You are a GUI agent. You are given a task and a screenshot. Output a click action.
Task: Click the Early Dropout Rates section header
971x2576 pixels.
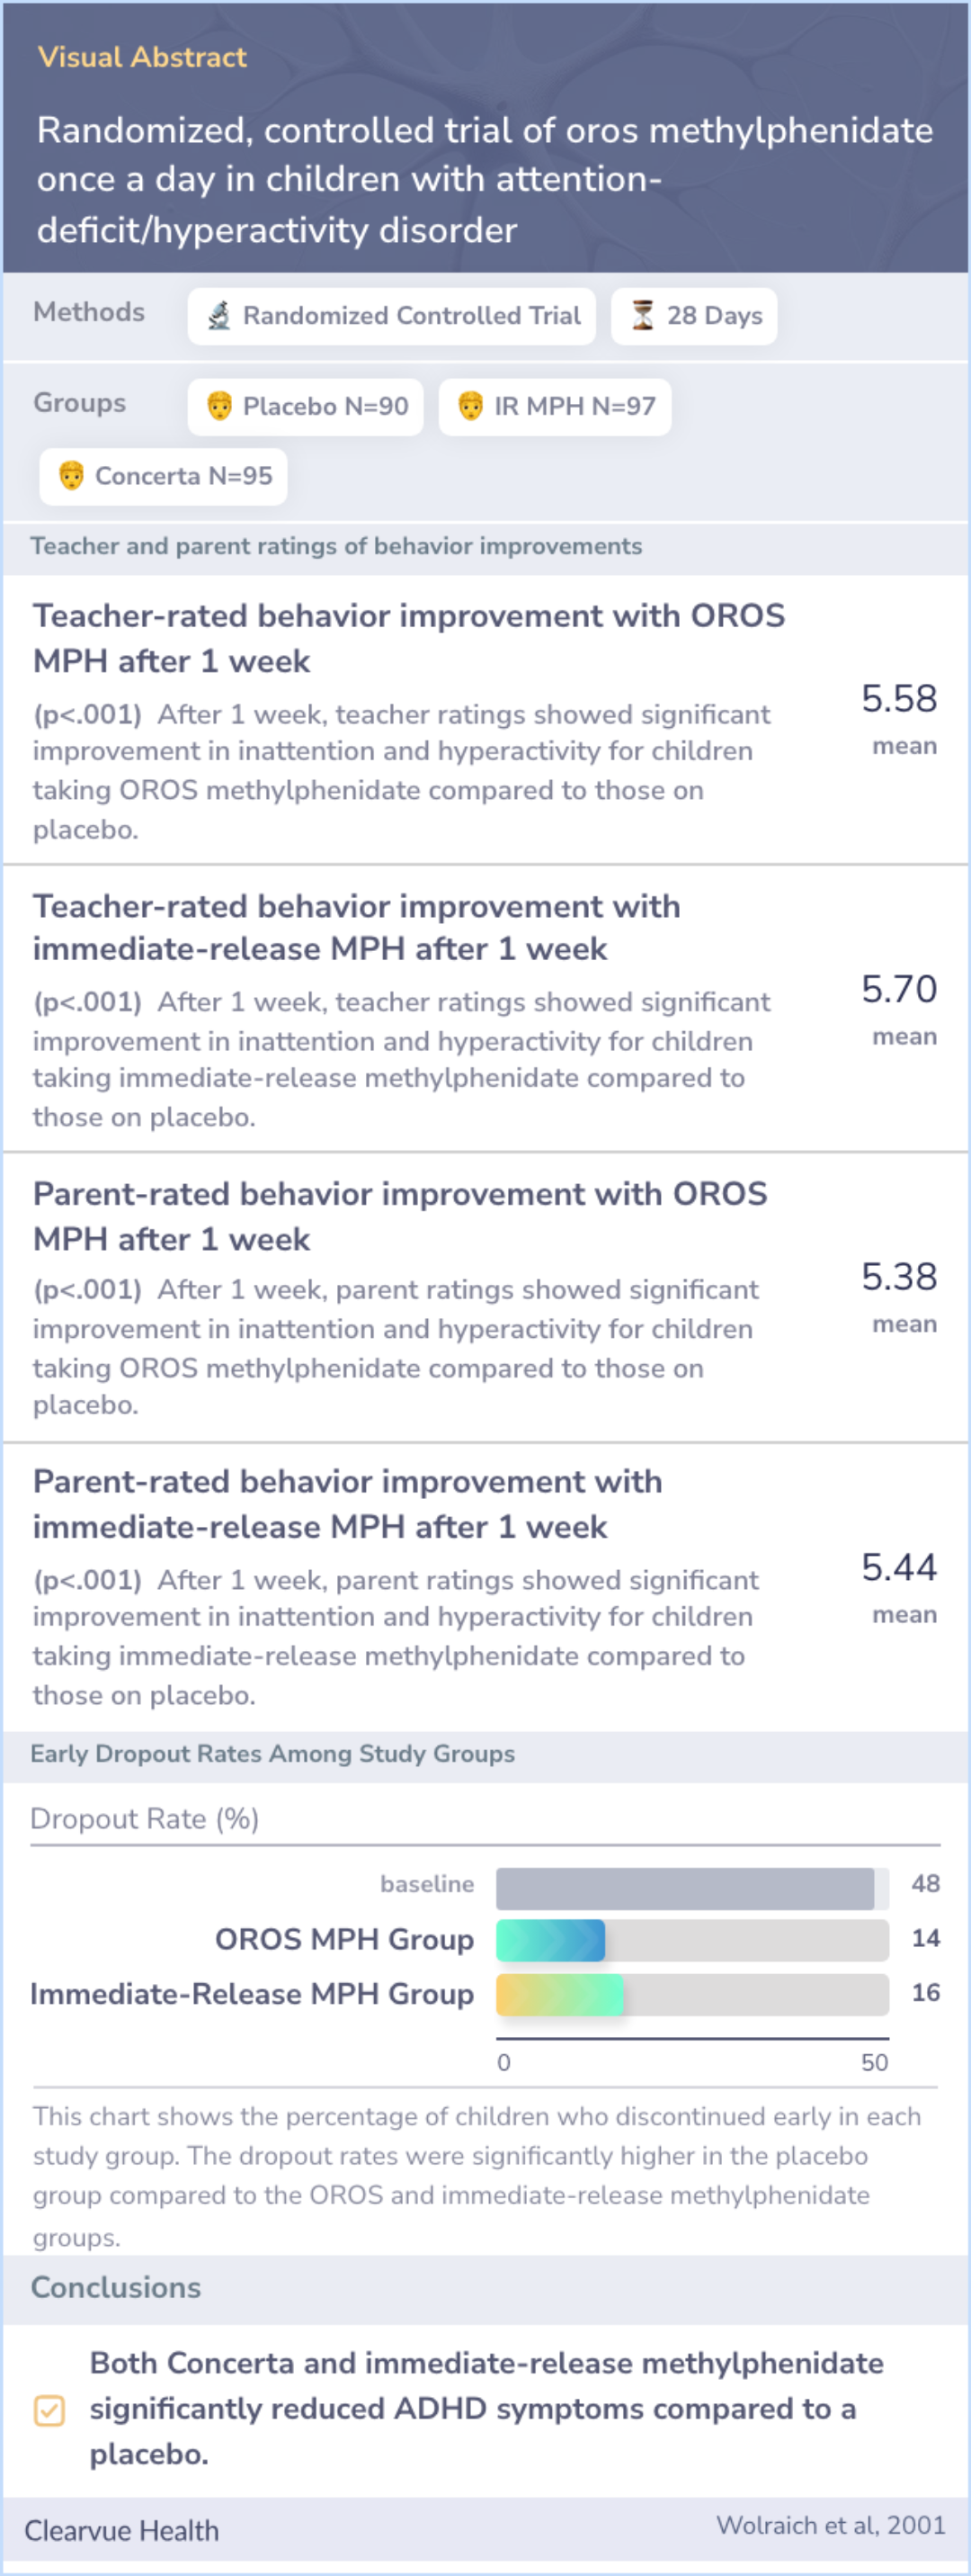click(x=272, y=1754)
